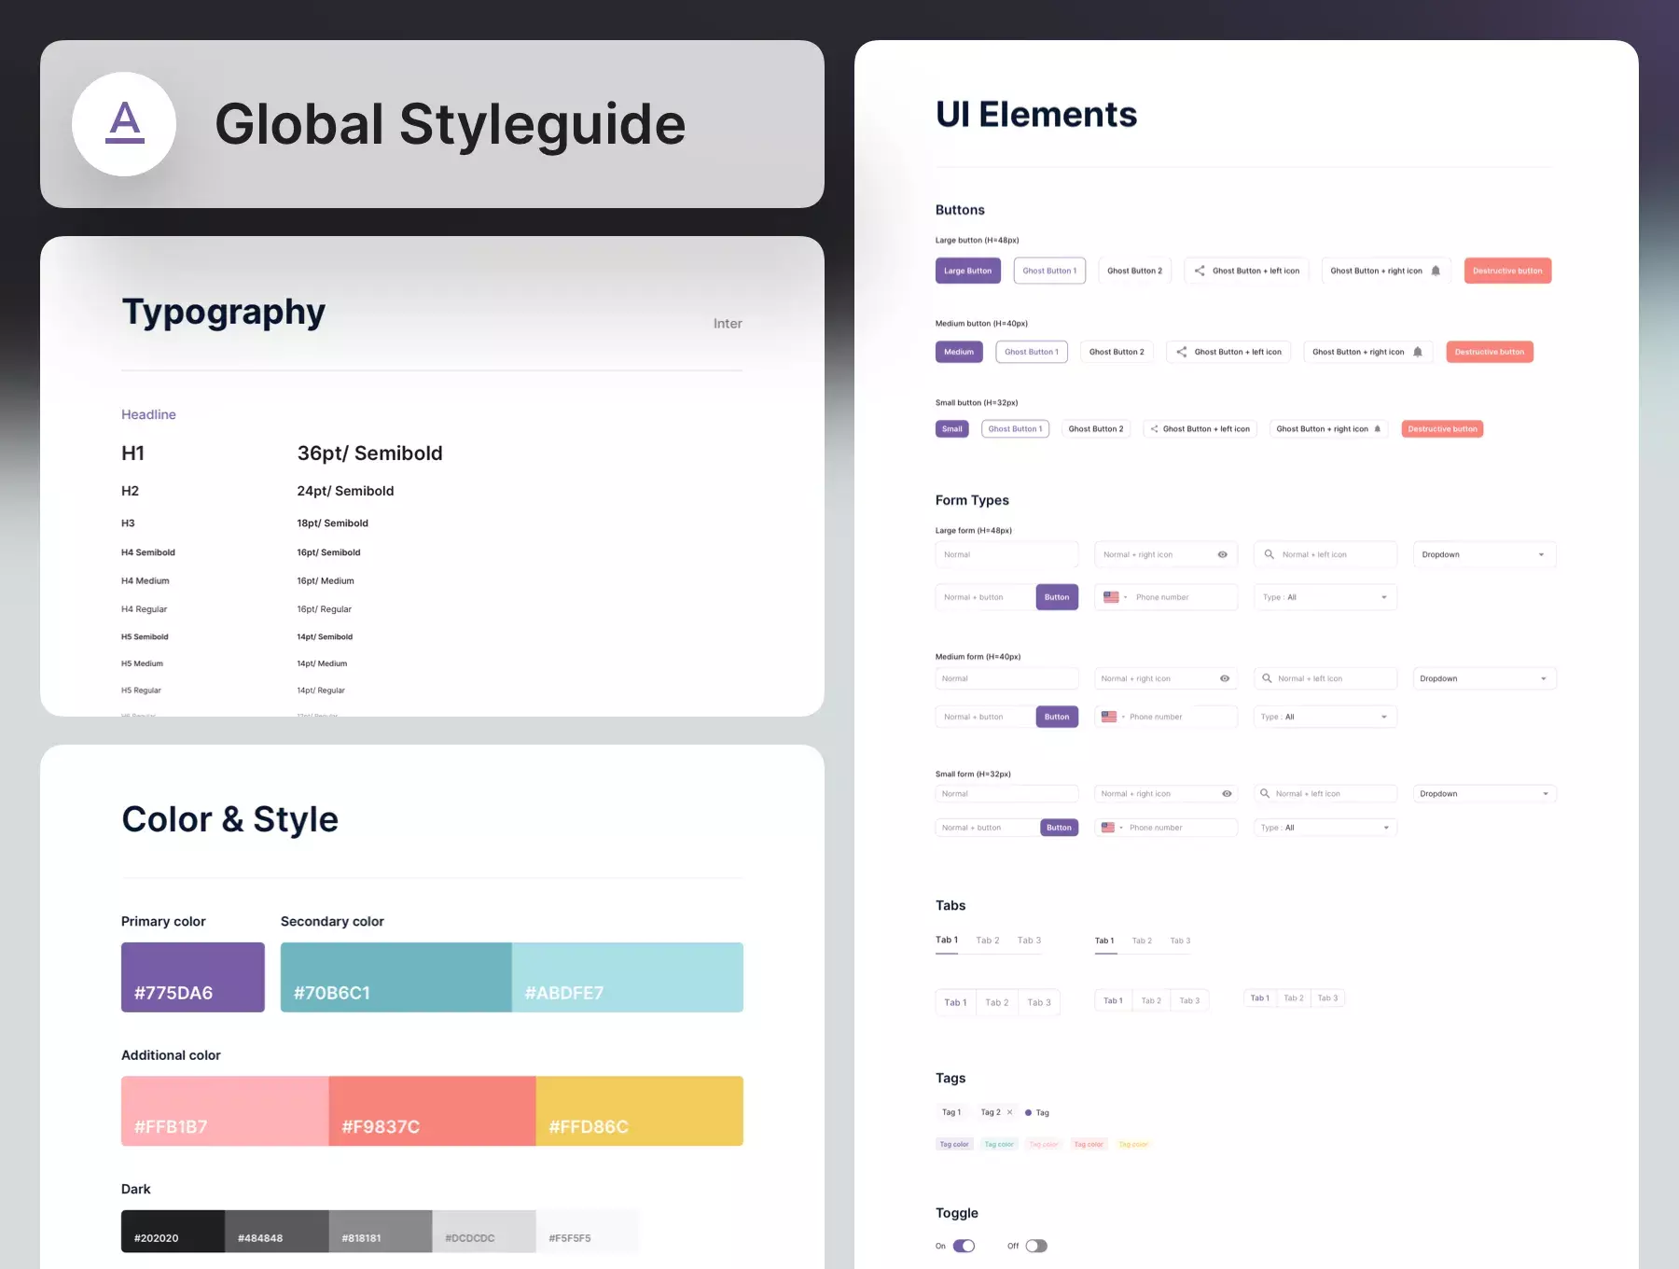Screen dimensions: 1679x1269
Task: Click the purple 'Large Button'
Action: (x=968, y=271)
